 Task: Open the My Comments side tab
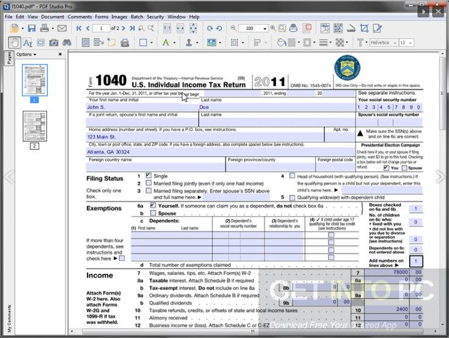[9, 318]
